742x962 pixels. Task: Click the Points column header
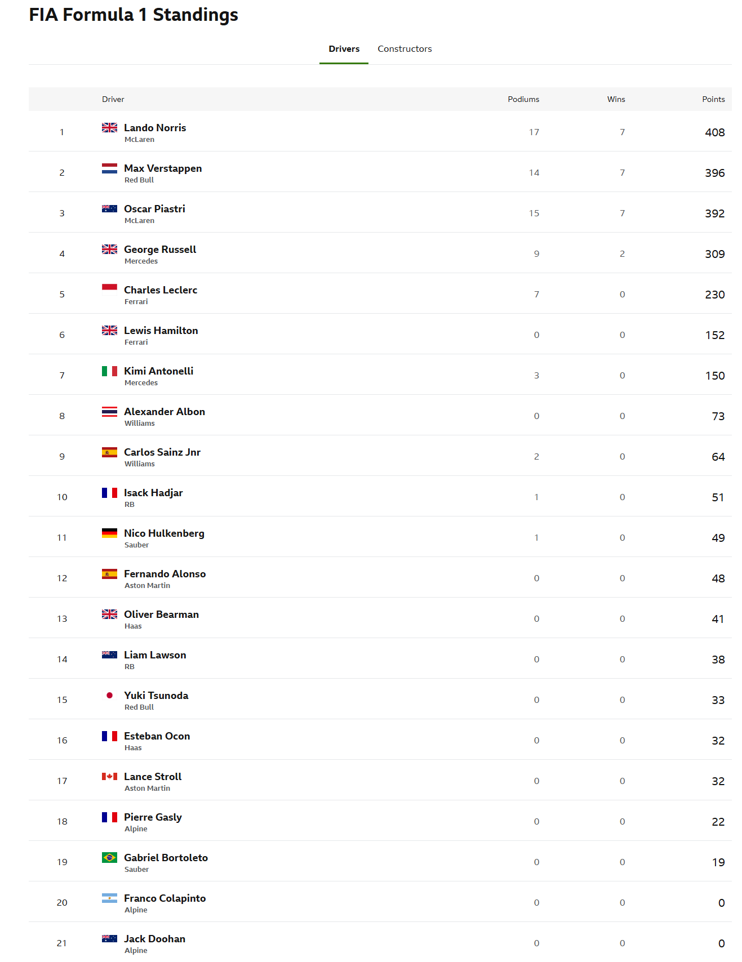(713, 99)
